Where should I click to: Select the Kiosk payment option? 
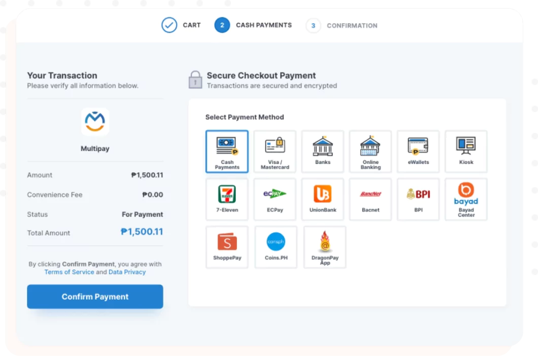[x=466, y=151]
